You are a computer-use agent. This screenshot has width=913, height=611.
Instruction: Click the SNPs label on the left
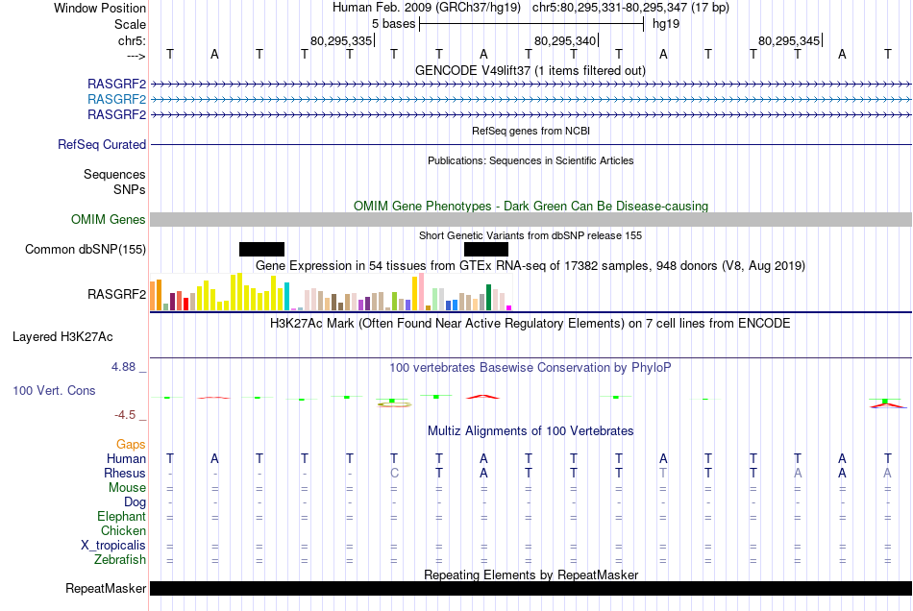pyautogui.click(x=130, y=189)
